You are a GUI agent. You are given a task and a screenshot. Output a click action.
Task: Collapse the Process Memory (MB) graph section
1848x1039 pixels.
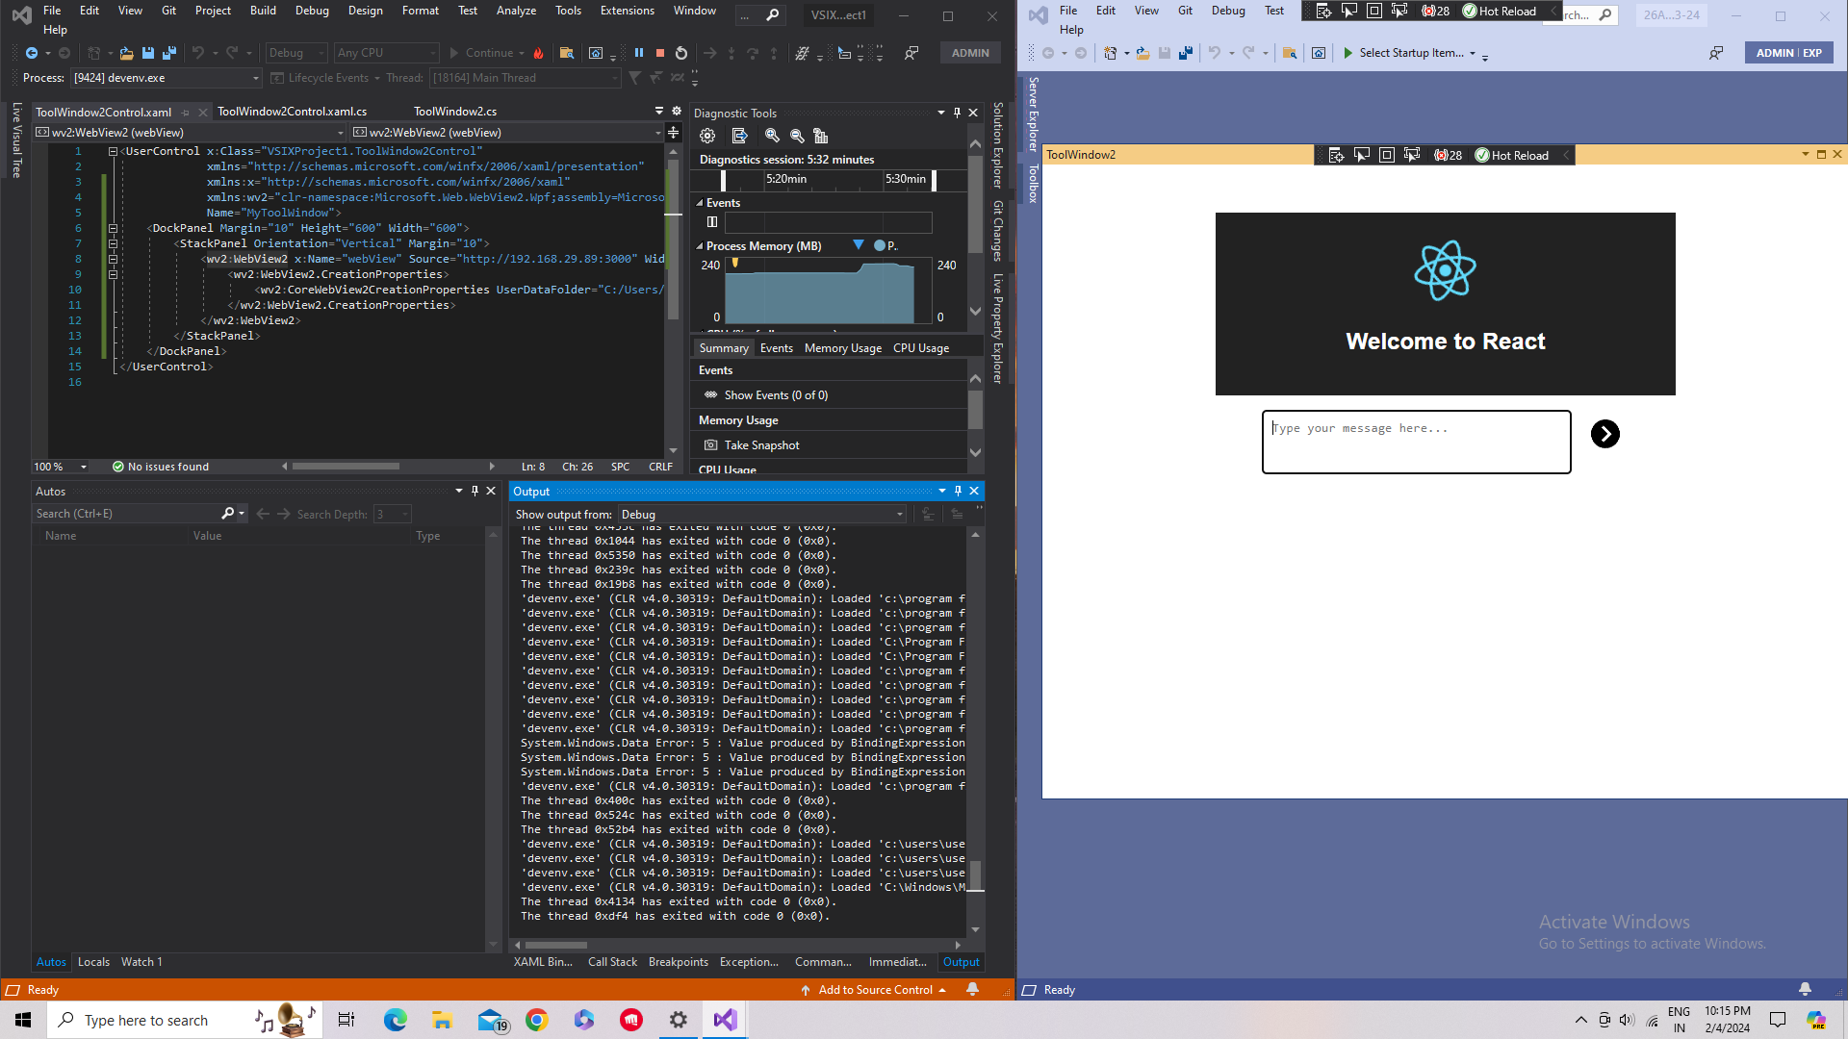point(700,246)
